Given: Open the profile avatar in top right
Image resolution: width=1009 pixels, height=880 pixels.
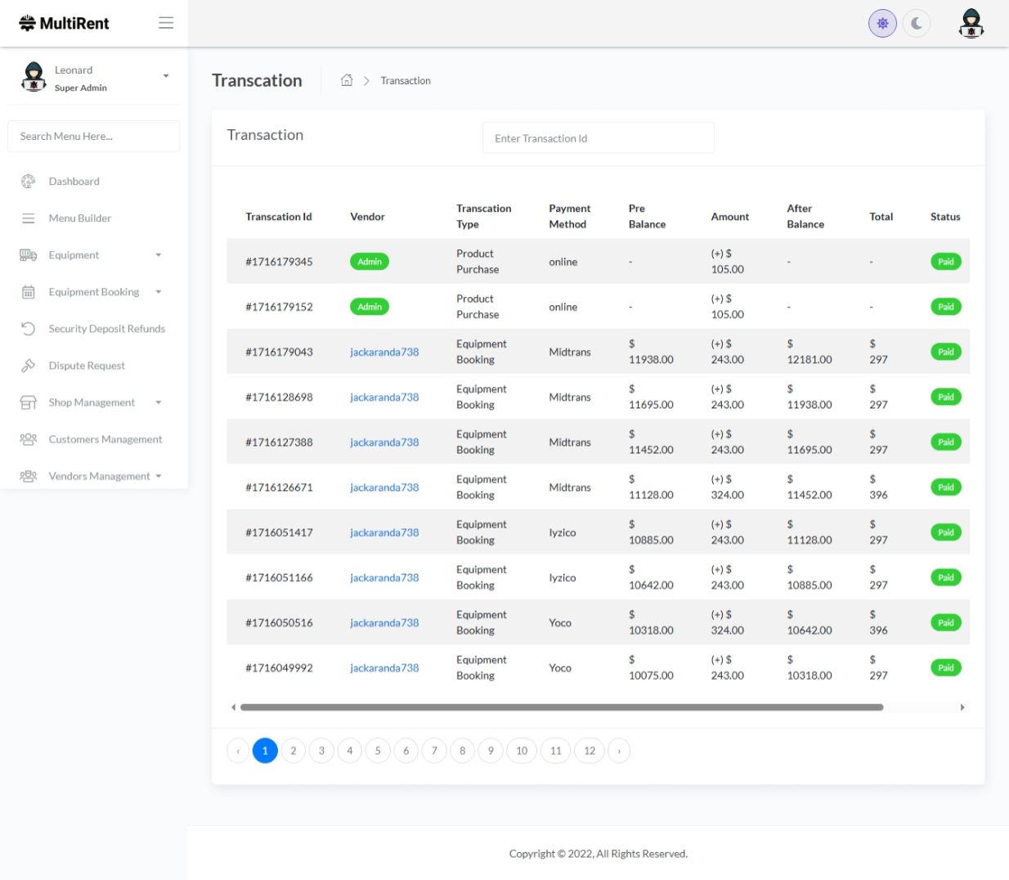Looking at the screenshot, I should [x=971, y=24].
